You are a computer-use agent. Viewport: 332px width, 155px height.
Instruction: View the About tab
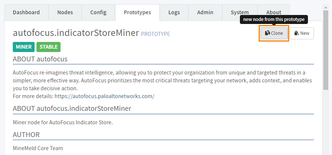click(273, 12)
